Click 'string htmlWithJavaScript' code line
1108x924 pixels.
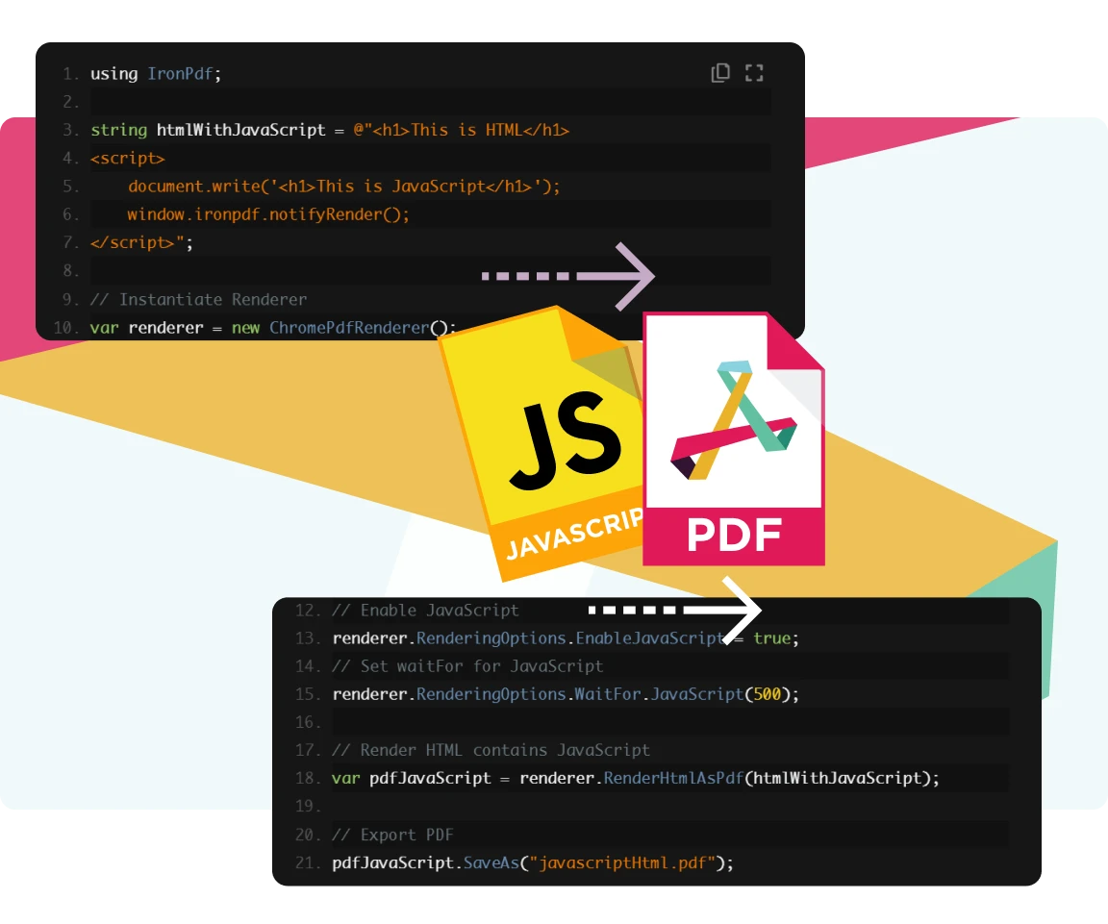tap(329, 130)
